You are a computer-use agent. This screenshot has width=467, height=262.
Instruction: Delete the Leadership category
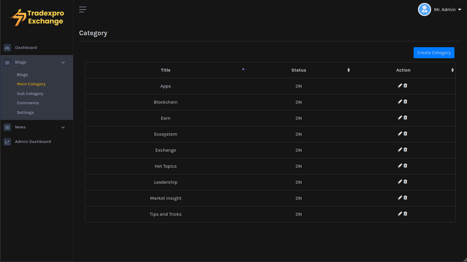[405, 182]
